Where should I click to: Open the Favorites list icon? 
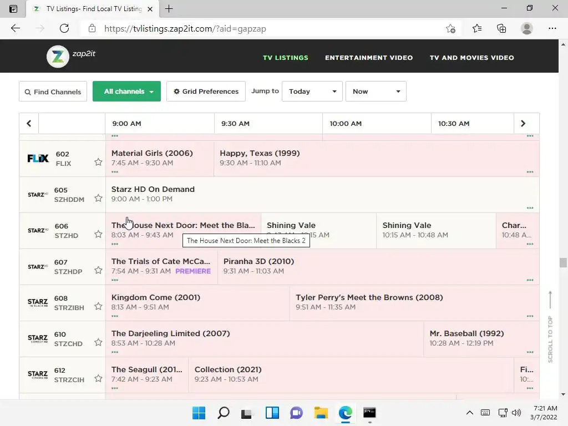[476, 28]
